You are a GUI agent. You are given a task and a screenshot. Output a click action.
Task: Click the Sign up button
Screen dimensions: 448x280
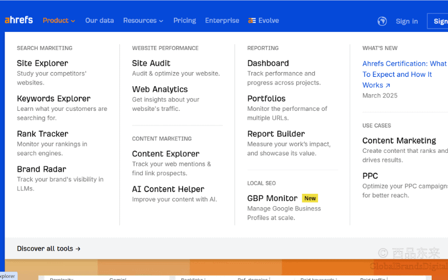click(437, 21)
